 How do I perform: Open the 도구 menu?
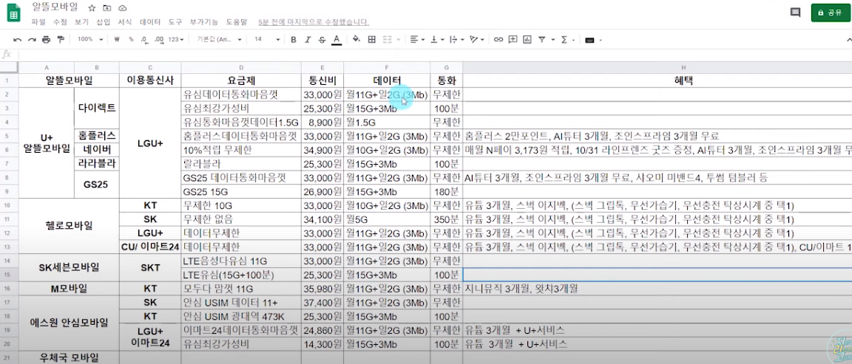pyautogui.click(x=175, y=22)
